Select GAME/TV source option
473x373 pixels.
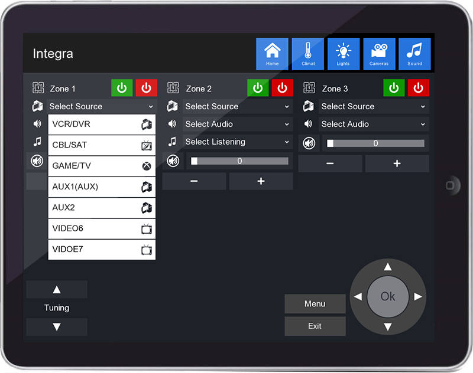click(x=102, y=166)
